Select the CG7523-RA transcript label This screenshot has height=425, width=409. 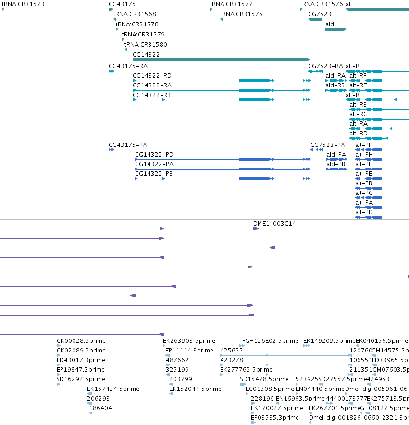[x=325, y=66]
